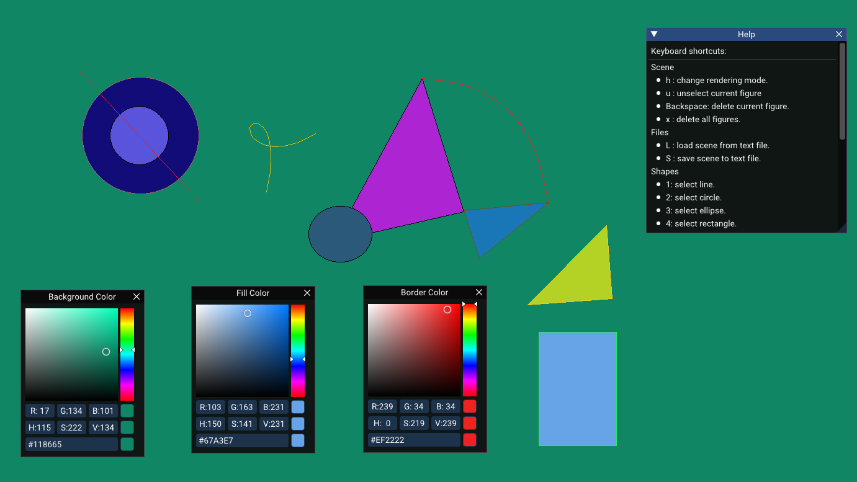Click the S:219 value in Border Color
Screen dimensions: 857x482
point(414,423)
